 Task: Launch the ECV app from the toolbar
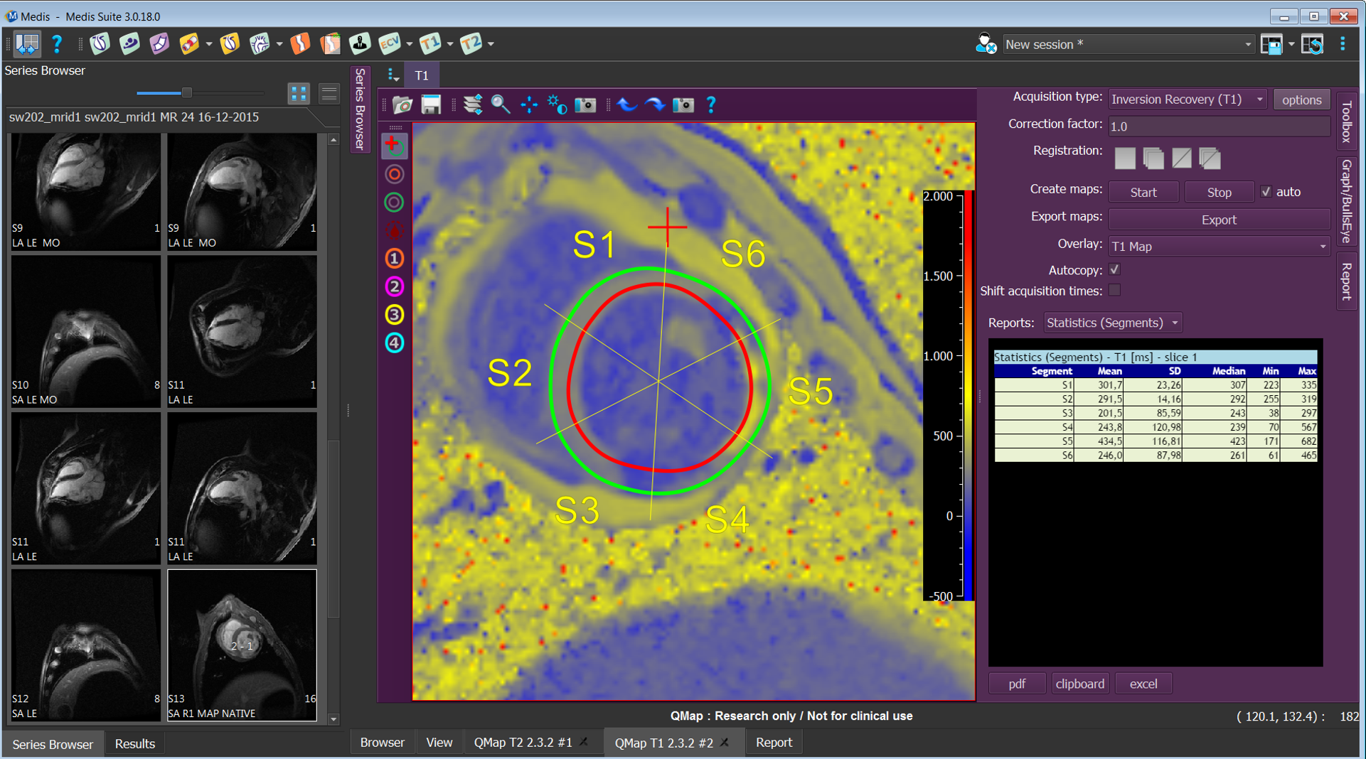click(x=389, y=44)
